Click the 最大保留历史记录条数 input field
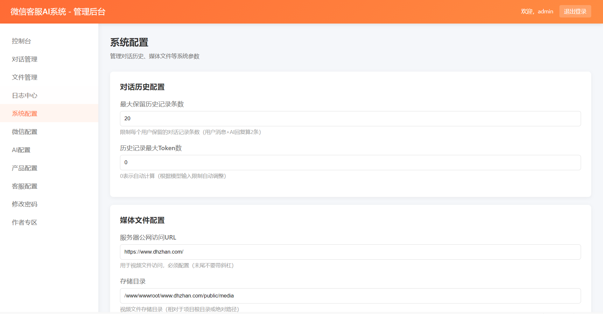This screenshot has width=603, height=314. coord(350,119)
